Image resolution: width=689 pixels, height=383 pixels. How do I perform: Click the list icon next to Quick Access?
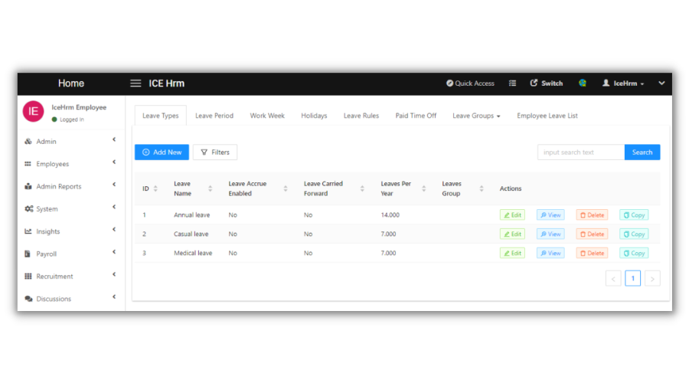[513, 83]
